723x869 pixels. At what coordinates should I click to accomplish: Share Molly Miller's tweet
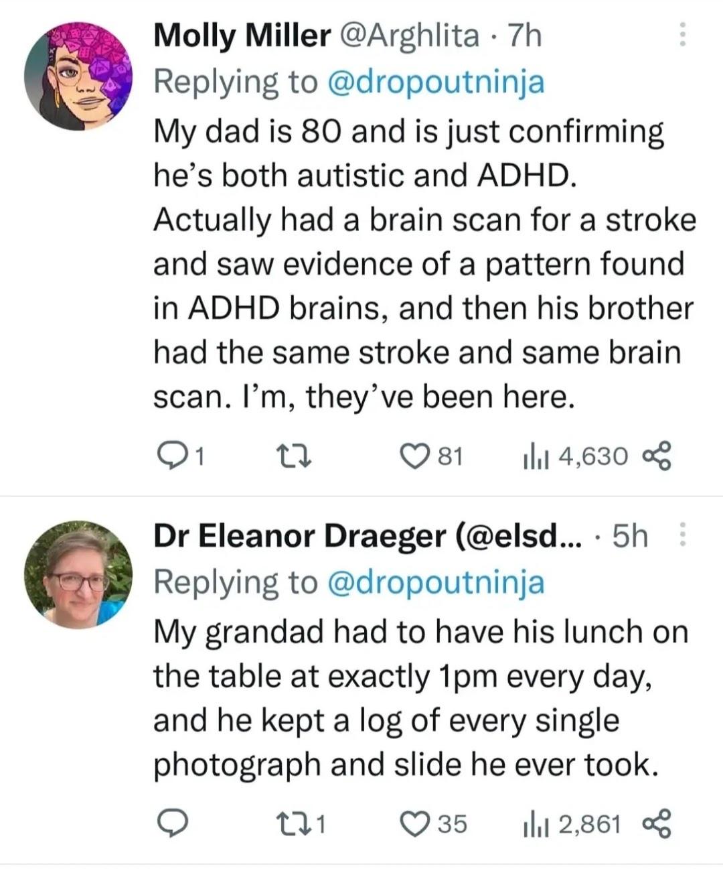pos(654,456)
